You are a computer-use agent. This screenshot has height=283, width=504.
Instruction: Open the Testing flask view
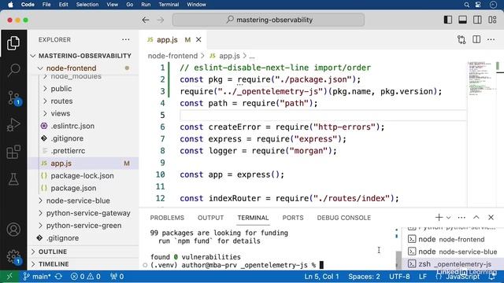click(13, 179)
